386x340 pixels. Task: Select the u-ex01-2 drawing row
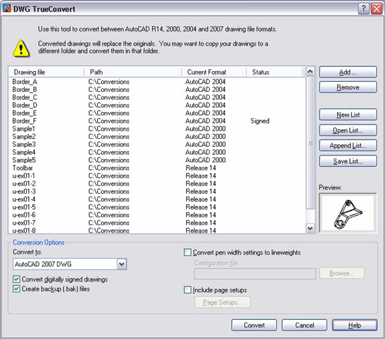click(x=157, y=184)
